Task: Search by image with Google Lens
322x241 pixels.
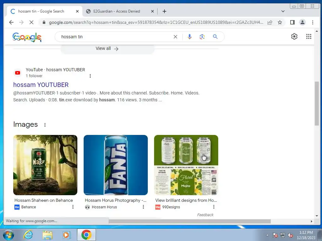Action: coord(202,37)
